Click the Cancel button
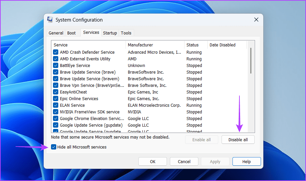Viewport: 306px width, 181px height. (184, 161)
